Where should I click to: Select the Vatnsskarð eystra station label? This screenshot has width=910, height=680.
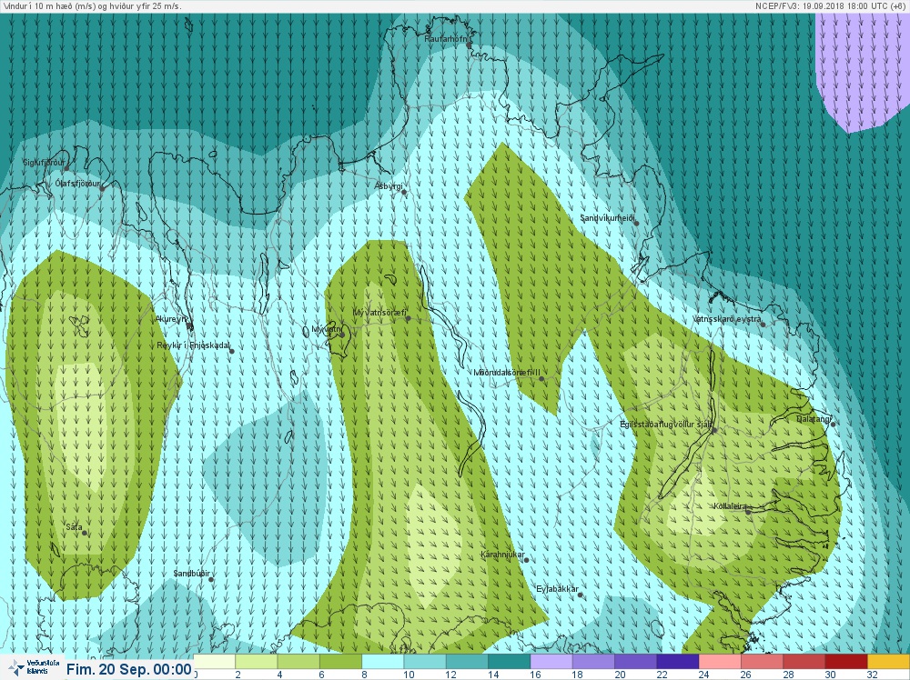coord(727,319)
